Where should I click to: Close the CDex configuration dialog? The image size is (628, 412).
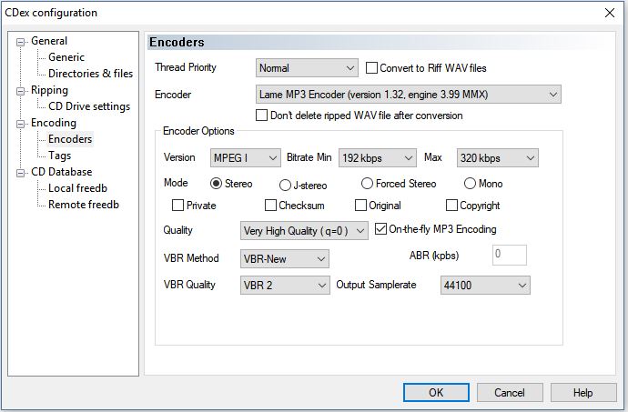(x=608, y=13)
